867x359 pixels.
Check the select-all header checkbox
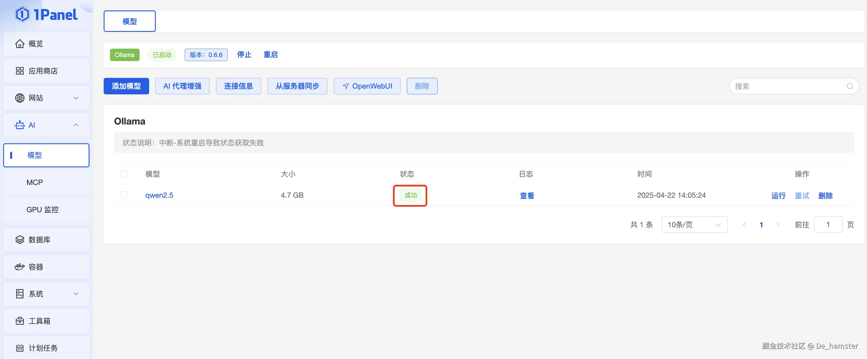124,174
